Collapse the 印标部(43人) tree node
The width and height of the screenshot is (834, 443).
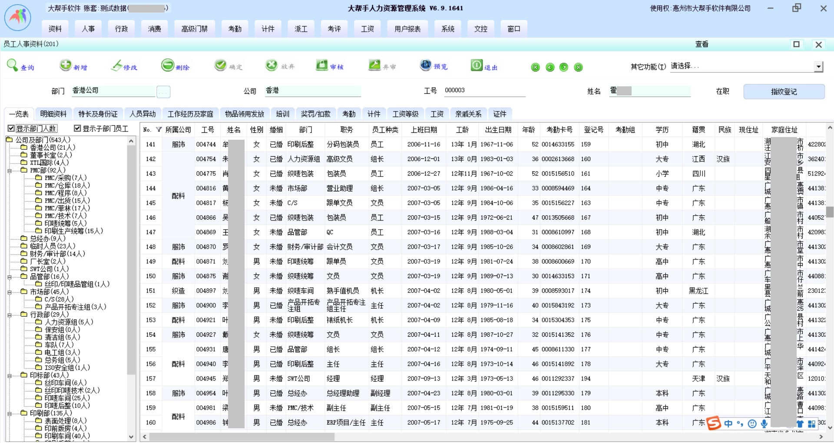10,376
